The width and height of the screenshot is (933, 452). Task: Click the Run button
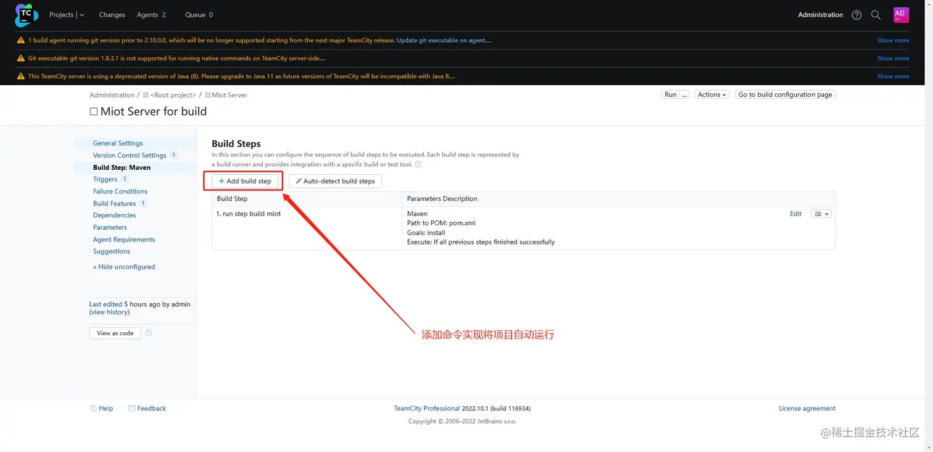pos(670,94)
